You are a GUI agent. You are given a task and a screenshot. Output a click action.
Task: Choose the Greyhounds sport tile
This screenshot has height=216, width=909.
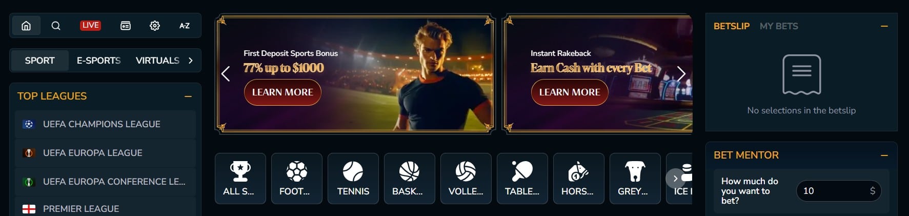coord(635,179)
